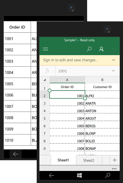Tap the phone's search button
This screenshot has height=183, width=123.
coord(108,175)
